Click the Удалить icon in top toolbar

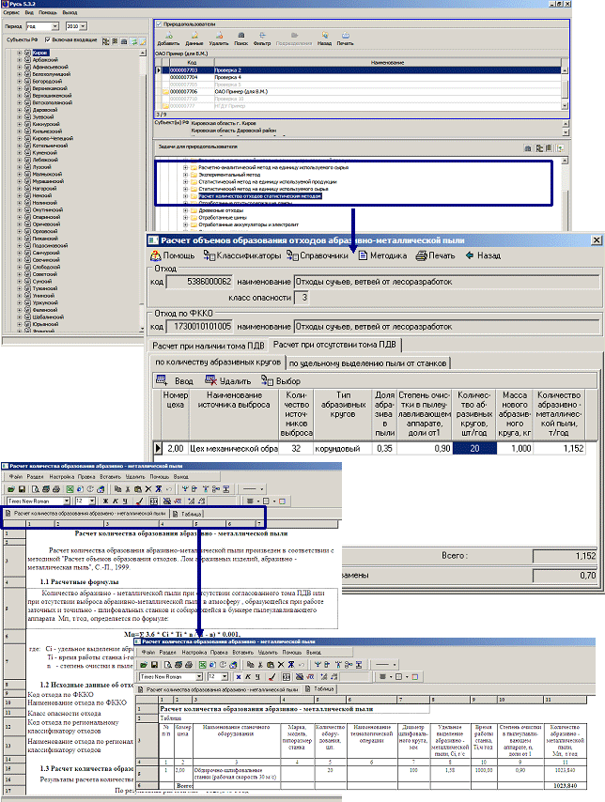(x=219, y=39)
